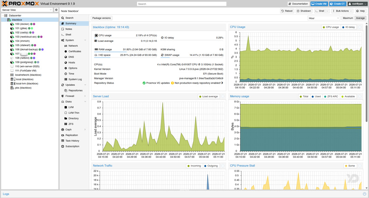Click the Directory folder icon

[66, 119]
